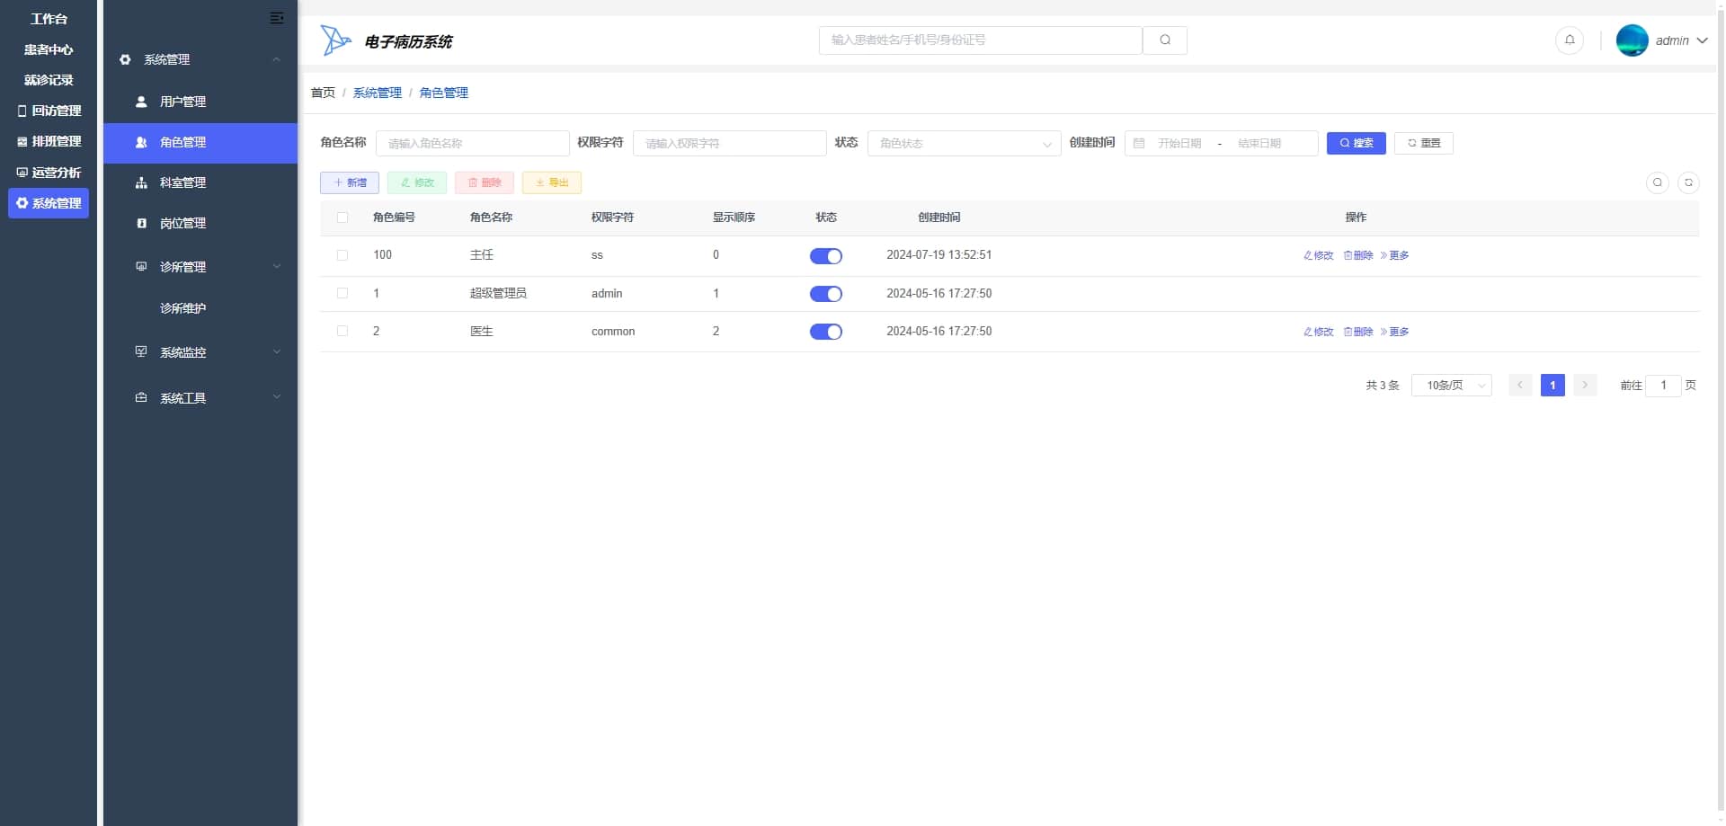This screenshot has width=1726, height=826.
Task: Go to the next page arrow
Action: coord(1585,386)
